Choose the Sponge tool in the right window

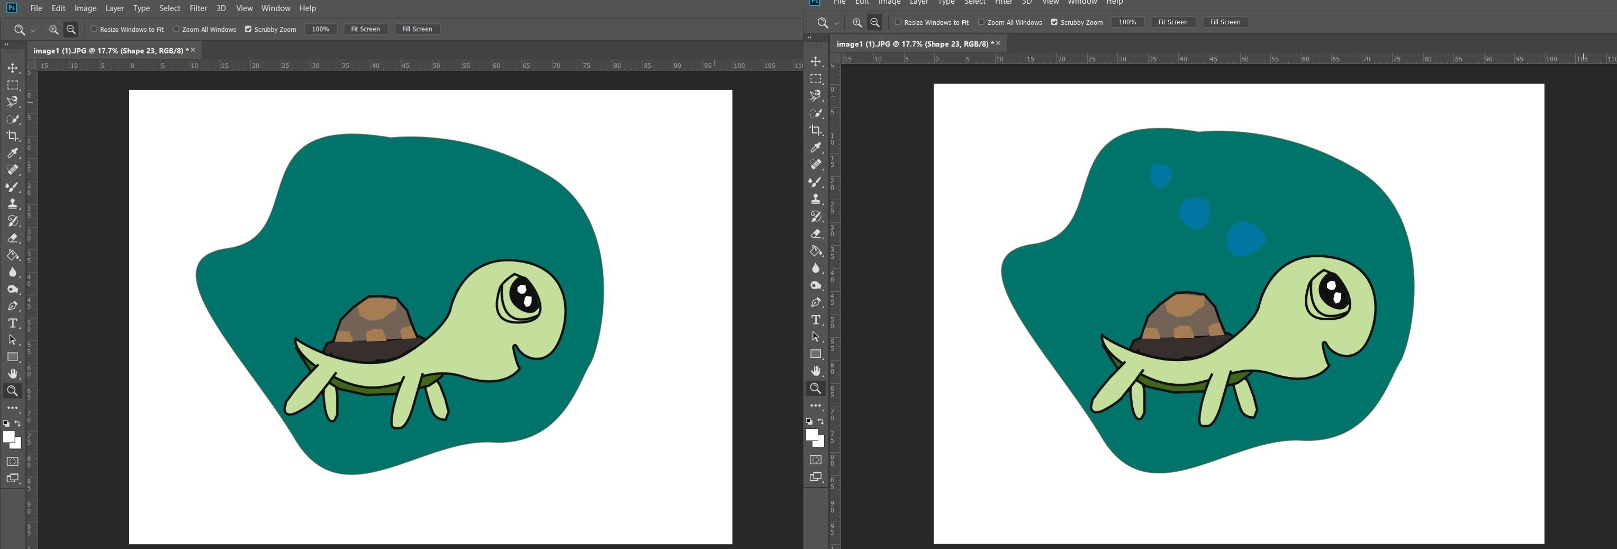(x=816, y=285)
